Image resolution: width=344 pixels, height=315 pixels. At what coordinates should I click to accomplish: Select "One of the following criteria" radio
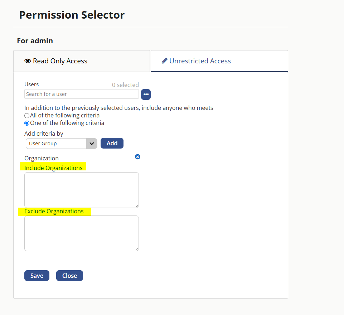[27, 123]
